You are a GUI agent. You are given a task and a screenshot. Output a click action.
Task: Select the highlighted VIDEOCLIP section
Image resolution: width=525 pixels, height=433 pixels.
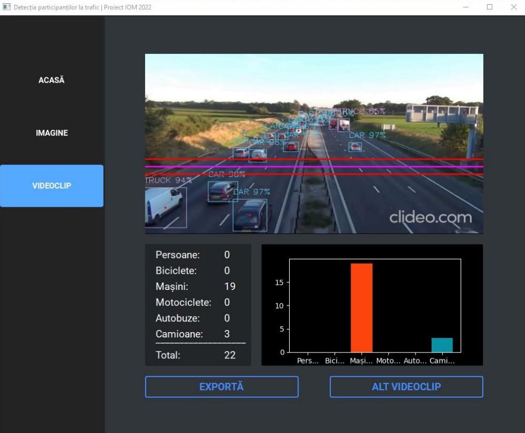click(x=51, y=186)
